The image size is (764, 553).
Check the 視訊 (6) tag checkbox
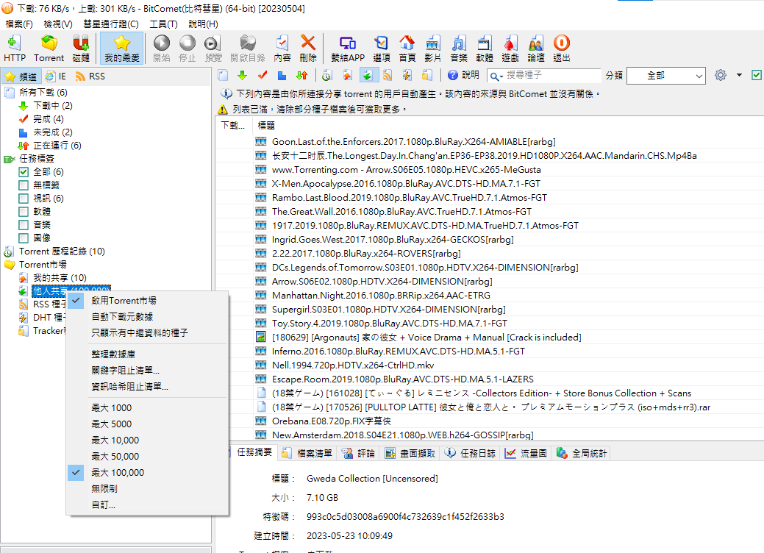point(24,199)
